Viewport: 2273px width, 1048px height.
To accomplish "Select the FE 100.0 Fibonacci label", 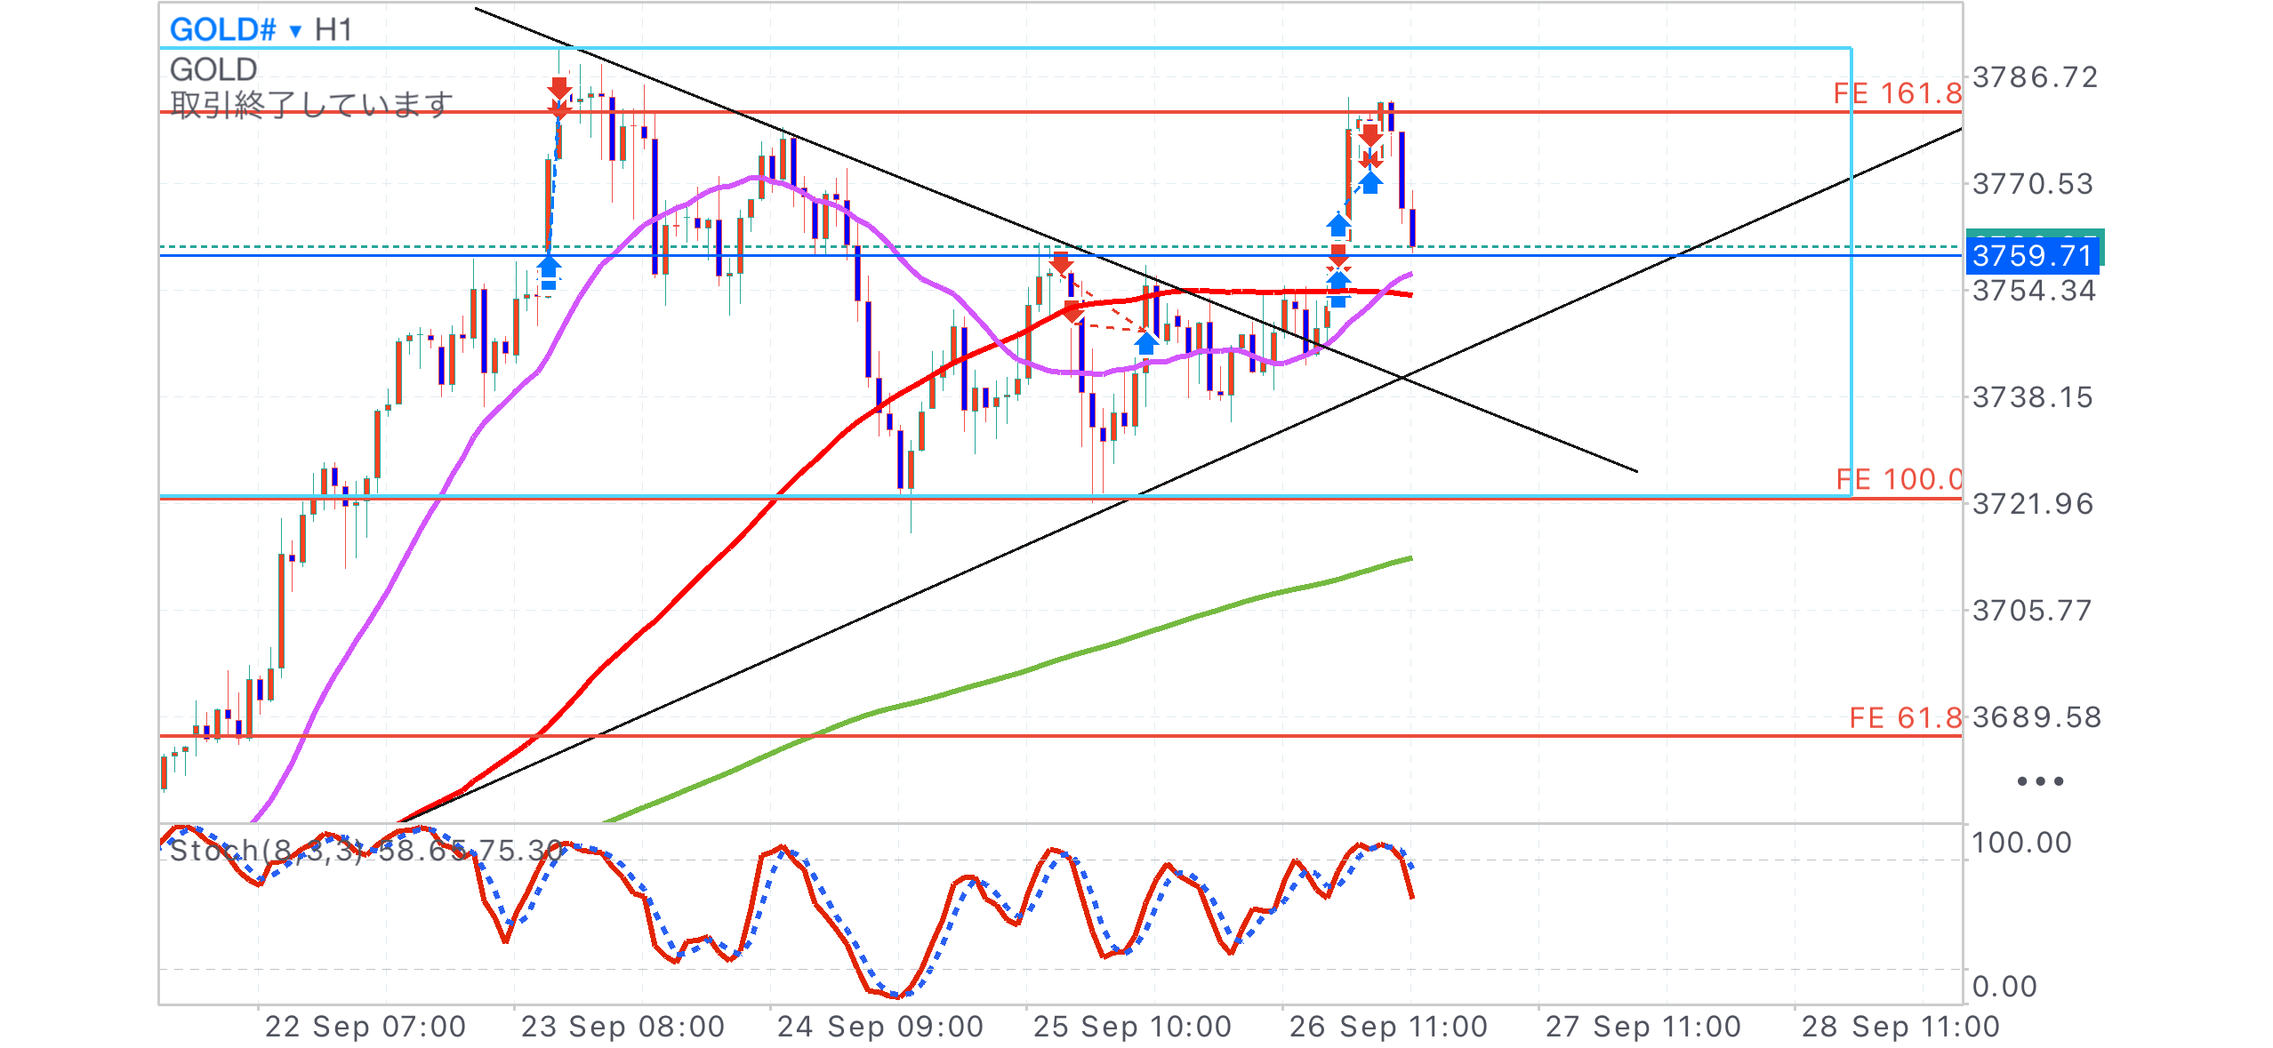I will (x=1898, y=479).
